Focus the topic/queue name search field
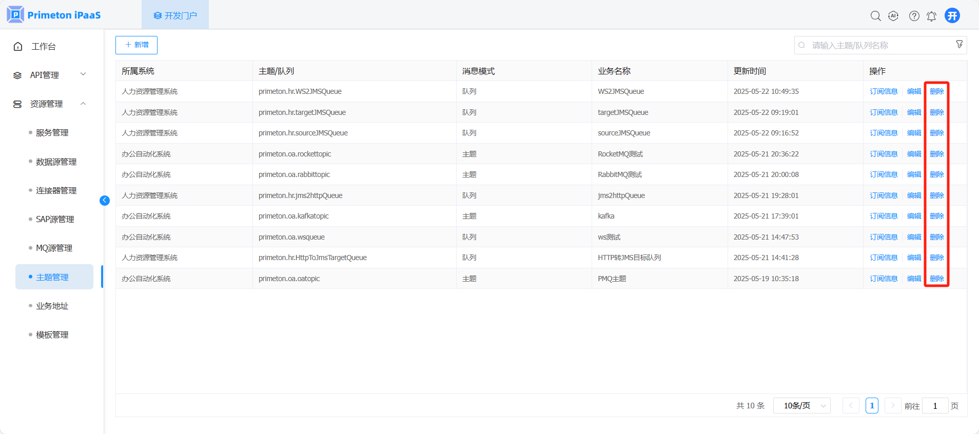The height and width of the screenshot is (434, 979). pyautogui.click(x=877, y=45)
